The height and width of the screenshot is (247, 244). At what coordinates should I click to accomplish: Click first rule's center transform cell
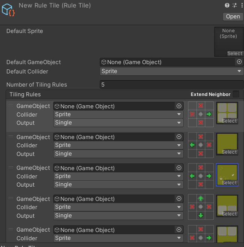(x=201, y=114)
